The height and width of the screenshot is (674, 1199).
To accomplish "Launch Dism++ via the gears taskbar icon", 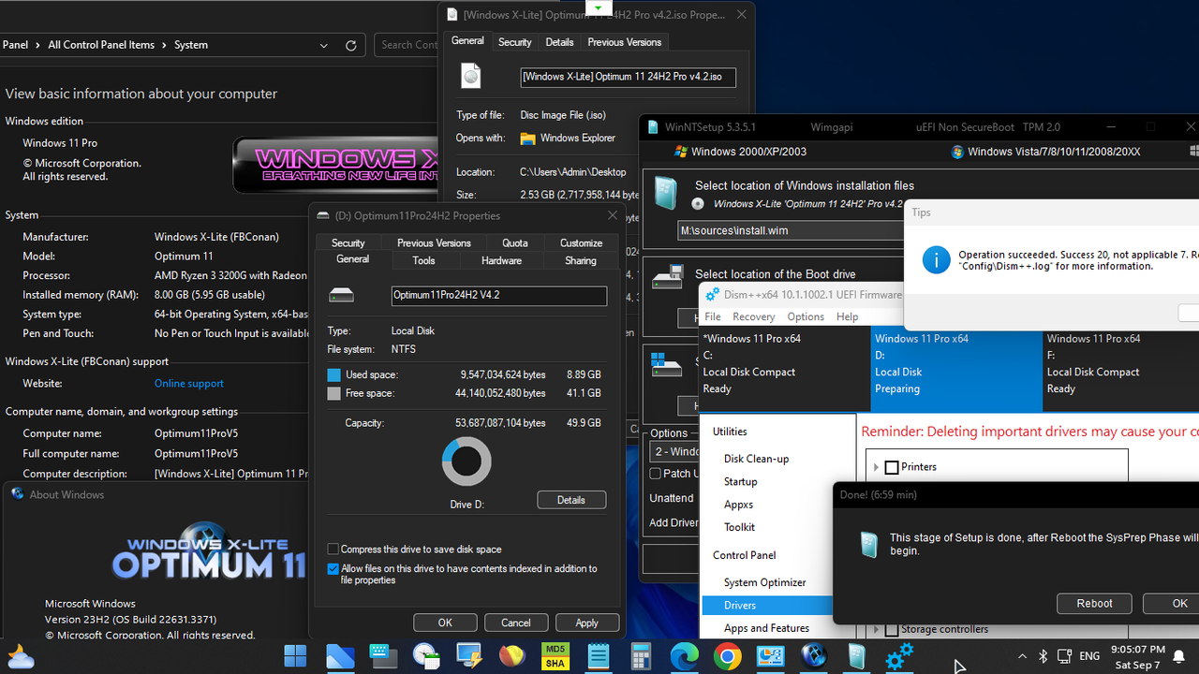I will [899, 656].
